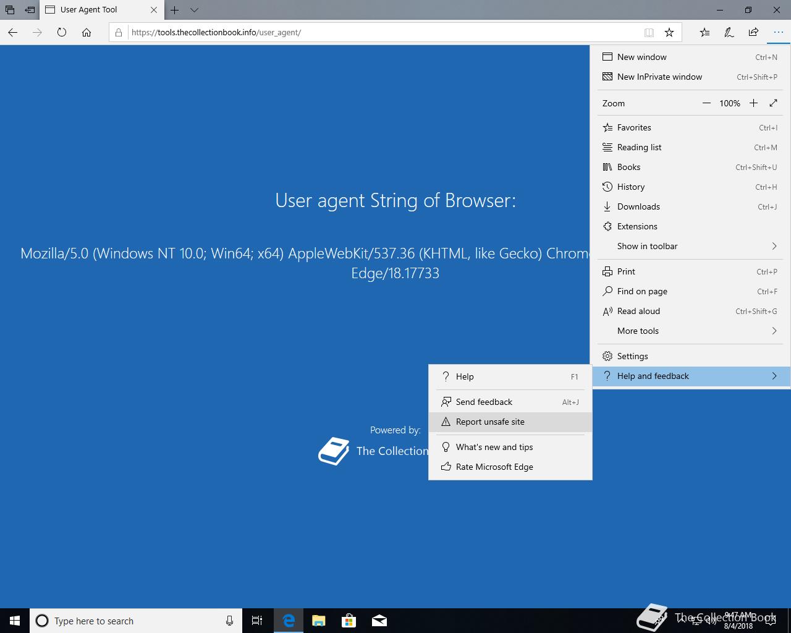Add page to favorites with star icon
The image size is (791, 633).
(669, 32)
